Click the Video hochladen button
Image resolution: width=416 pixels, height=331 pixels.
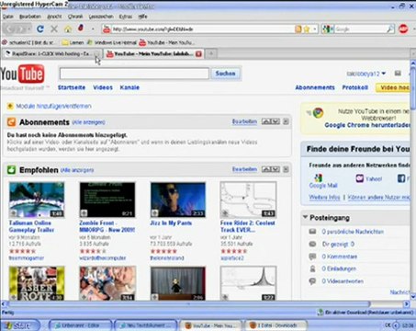pyautogui.click(x=393, y=87)
